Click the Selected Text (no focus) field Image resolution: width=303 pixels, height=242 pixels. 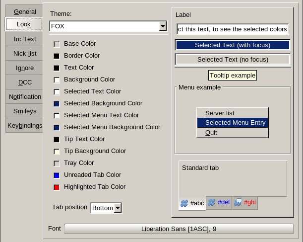point(233,60)
